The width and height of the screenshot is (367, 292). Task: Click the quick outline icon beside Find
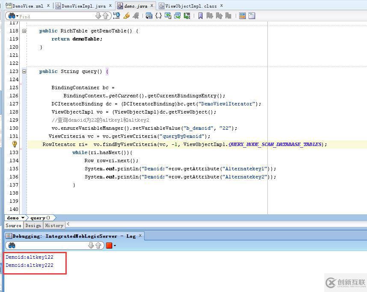117,16
